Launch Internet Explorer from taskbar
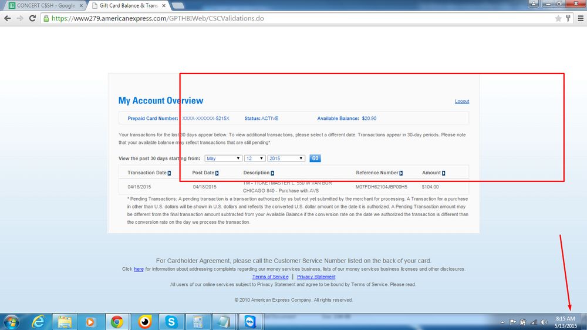The image size is (587, 330). [38, 322]
